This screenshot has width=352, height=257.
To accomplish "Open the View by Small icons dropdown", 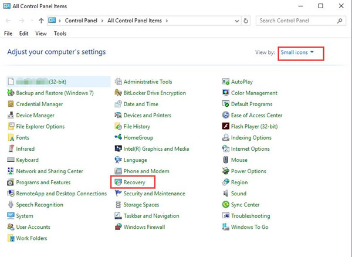I will [x=297, y=52].
